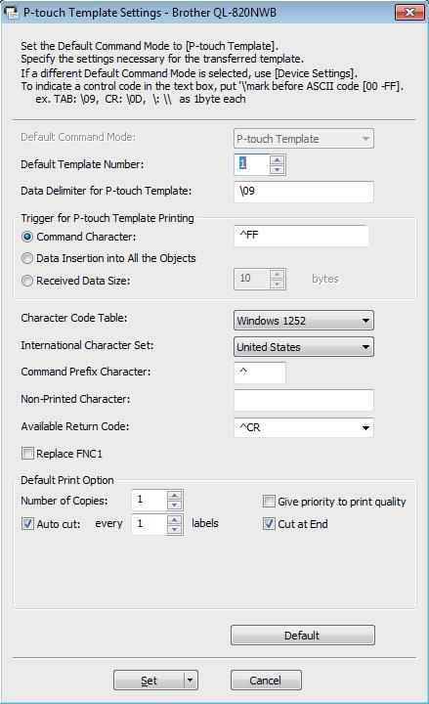Open the Available Return Code dropdown
Image resolution: width=429 pixels, height=704 pixels.
click(303, 427)
